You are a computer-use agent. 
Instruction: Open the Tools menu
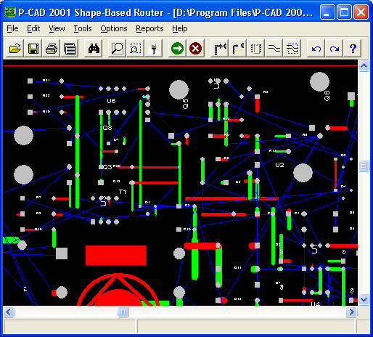point(83,28)
